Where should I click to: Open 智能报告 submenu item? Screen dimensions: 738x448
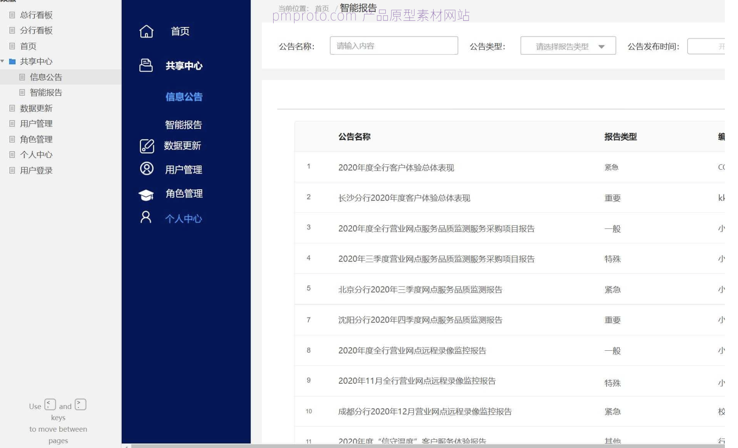[x=183, y=125]
